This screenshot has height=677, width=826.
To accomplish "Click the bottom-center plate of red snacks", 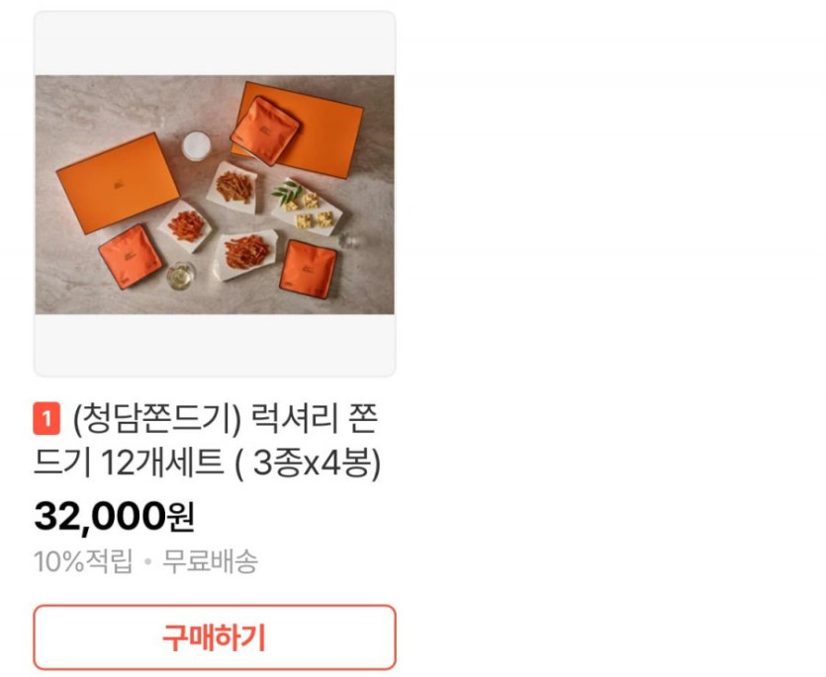I will [245, 254].
